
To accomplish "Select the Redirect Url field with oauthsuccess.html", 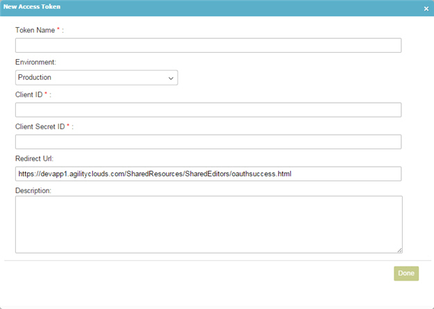I will (208, 174).
